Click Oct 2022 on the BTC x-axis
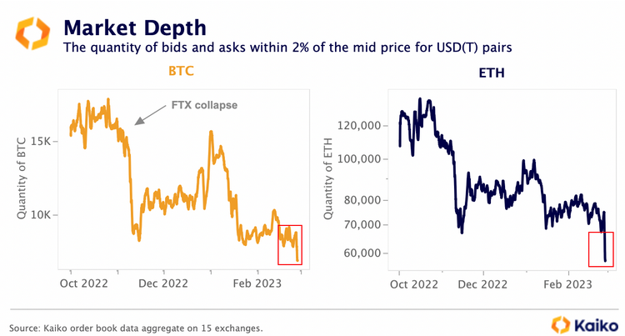Screen dimensions: 625x336 (x=83, y=283)
